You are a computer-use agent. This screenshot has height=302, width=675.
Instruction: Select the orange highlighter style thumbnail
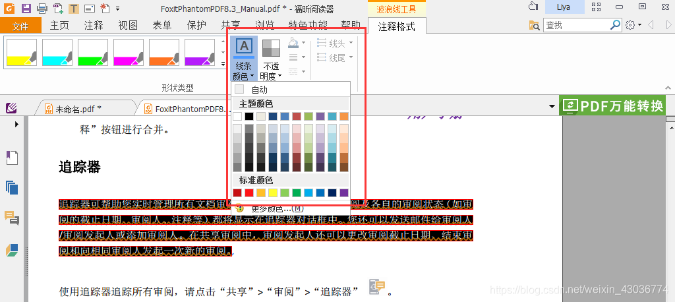(x=164, y=53)
